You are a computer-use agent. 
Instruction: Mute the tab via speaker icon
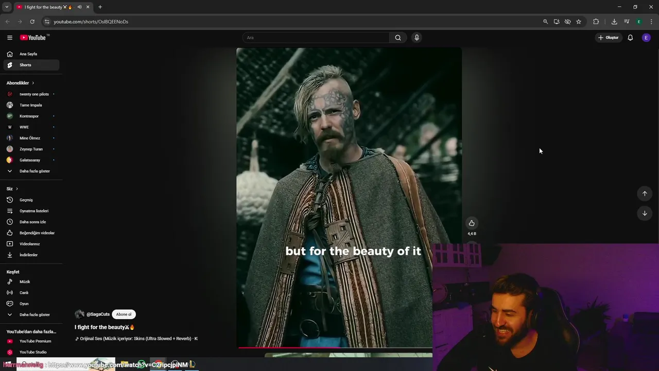79,7
